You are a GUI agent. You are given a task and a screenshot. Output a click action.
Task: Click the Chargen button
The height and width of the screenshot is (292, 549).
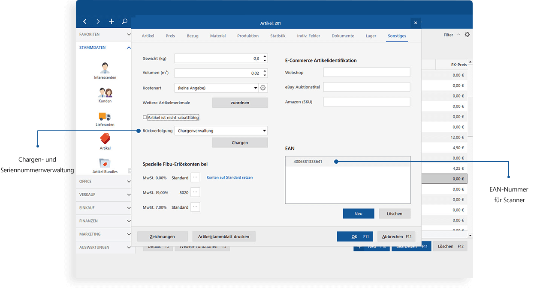point(240,143)
